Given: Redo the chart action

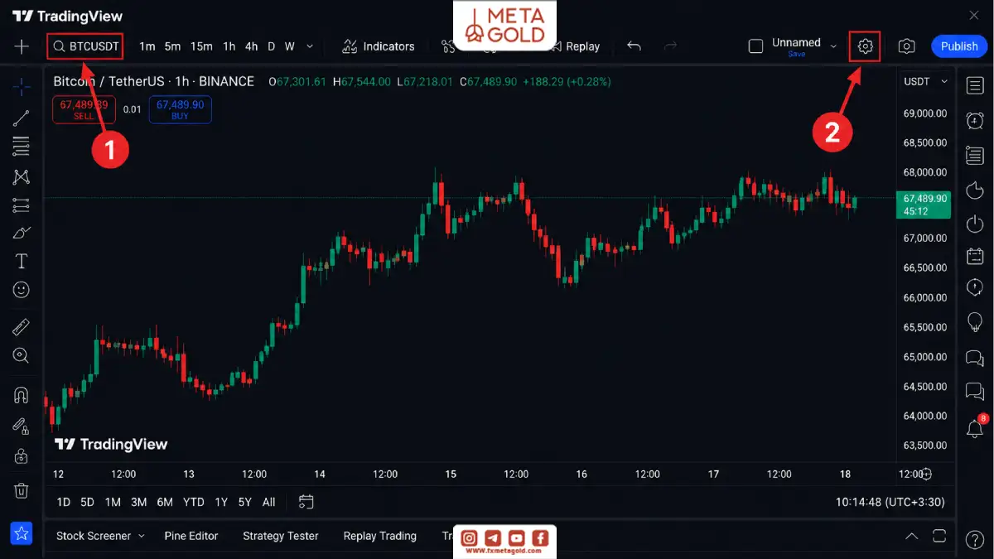Looking at the screenshot, I should point(671,46).
